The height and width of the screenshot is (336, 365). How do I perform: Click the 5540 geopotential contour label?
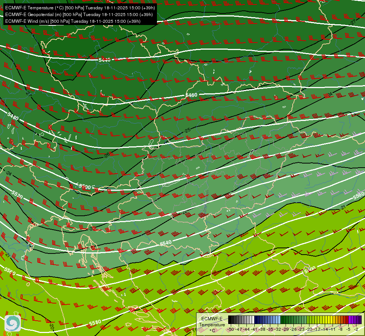166,243
